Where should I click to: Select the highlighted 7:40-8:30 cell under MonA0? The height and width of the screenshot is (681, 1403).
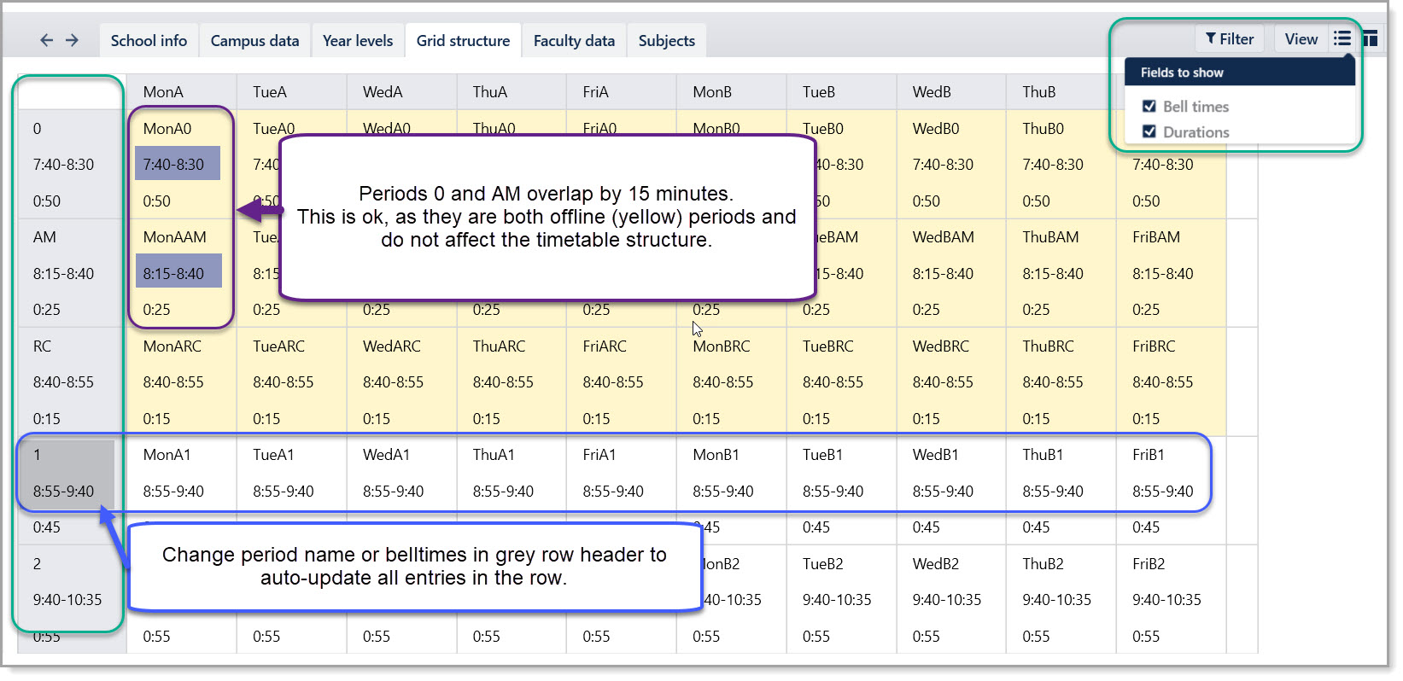(177, 164)
